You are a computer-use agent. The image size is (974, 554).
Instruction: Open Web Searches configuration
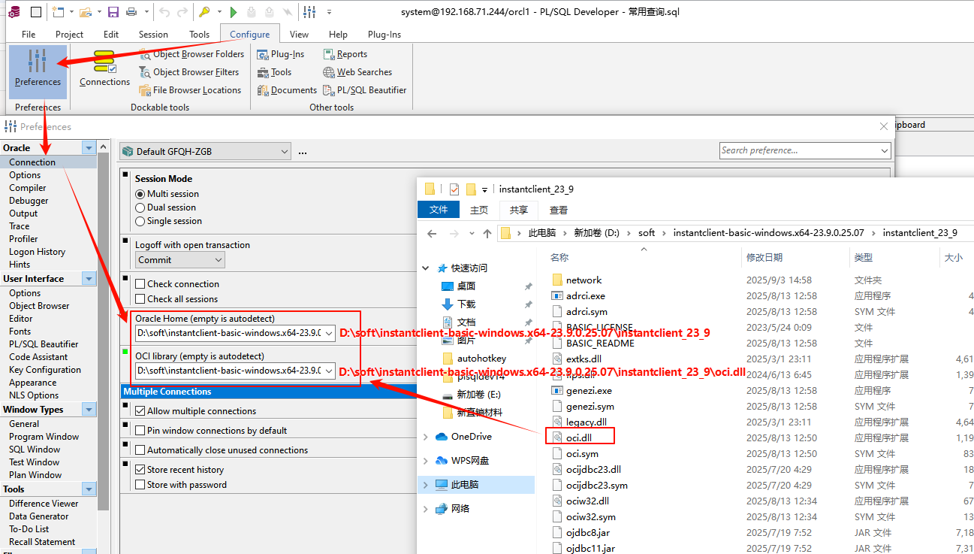tap(357, 72)
